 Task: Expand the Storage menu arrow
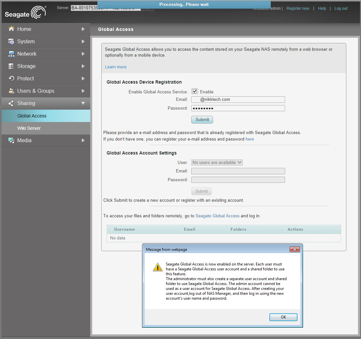(x=83, y=66)
